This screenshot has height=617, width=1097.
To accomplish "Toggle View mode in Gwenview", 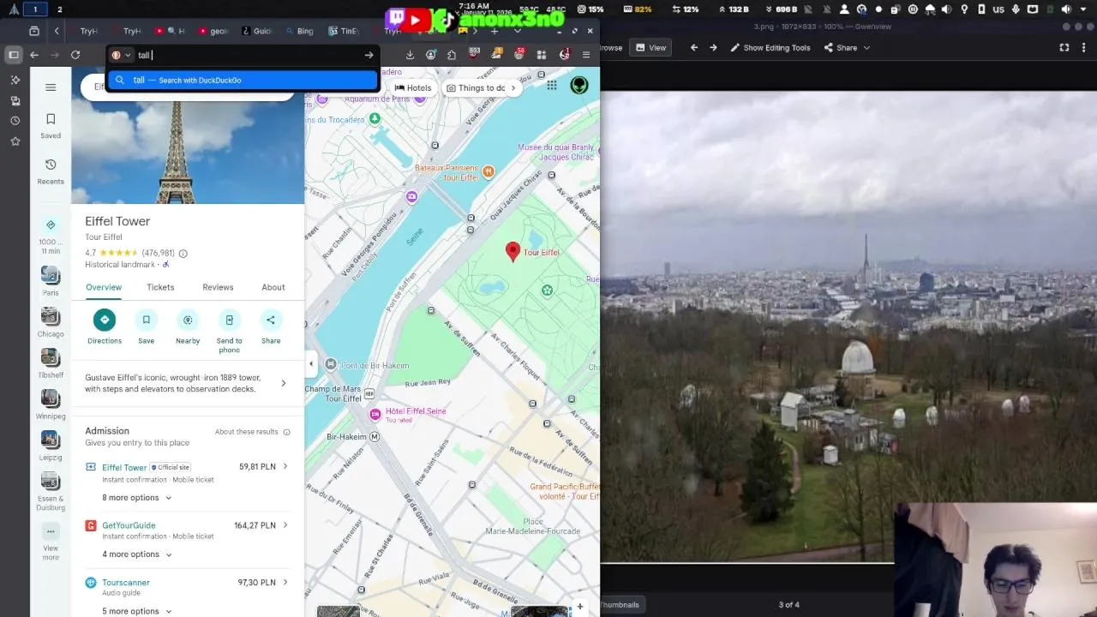I will [650, 48].
